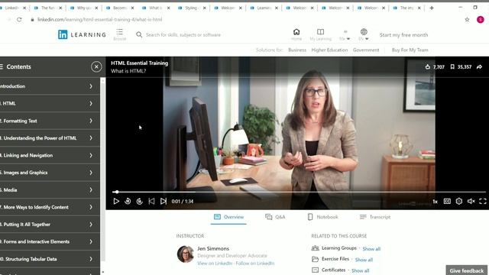Expand Images and Graphics chapter
489x275 pixels.
tap(50, 173)
